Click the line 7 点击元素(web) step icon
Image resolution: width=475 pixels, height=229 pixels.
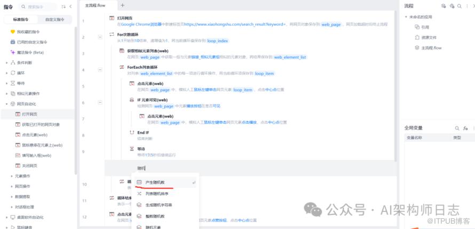coord(142,116)
